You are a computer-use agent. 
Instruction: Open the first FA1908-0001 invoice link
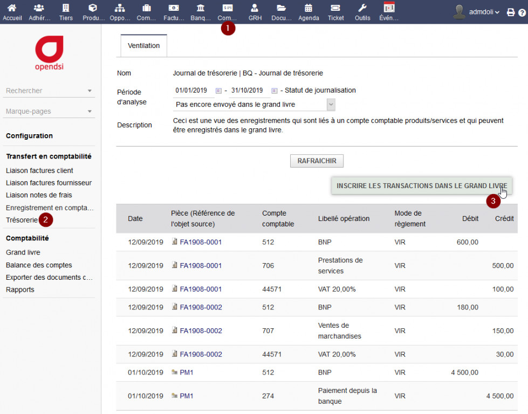pos(201,242)
